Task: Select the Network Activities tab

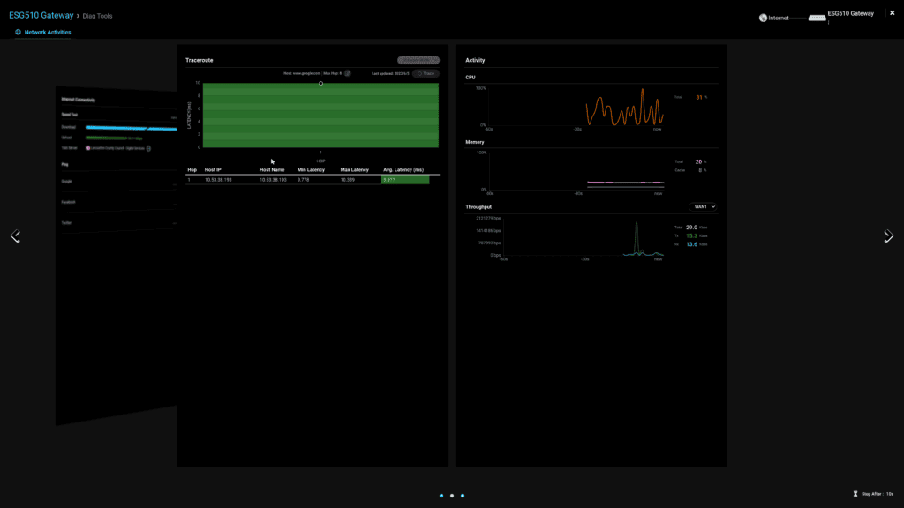Action: pos(48,33)
